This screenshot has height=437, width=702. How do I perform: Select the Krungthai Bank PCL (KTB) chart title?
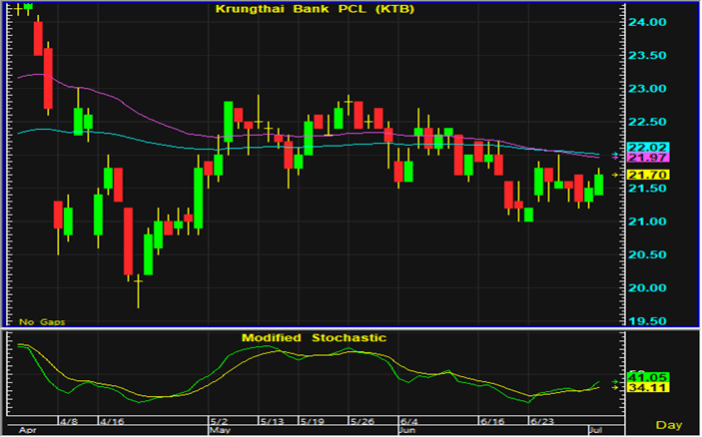pyautogui.click(x=315, y=10)
